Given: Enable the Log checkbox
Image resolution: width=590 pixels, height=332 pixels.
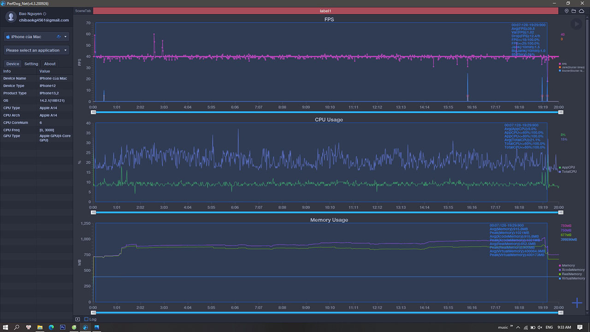Looking at the screenshot, I should coord(86,319).
